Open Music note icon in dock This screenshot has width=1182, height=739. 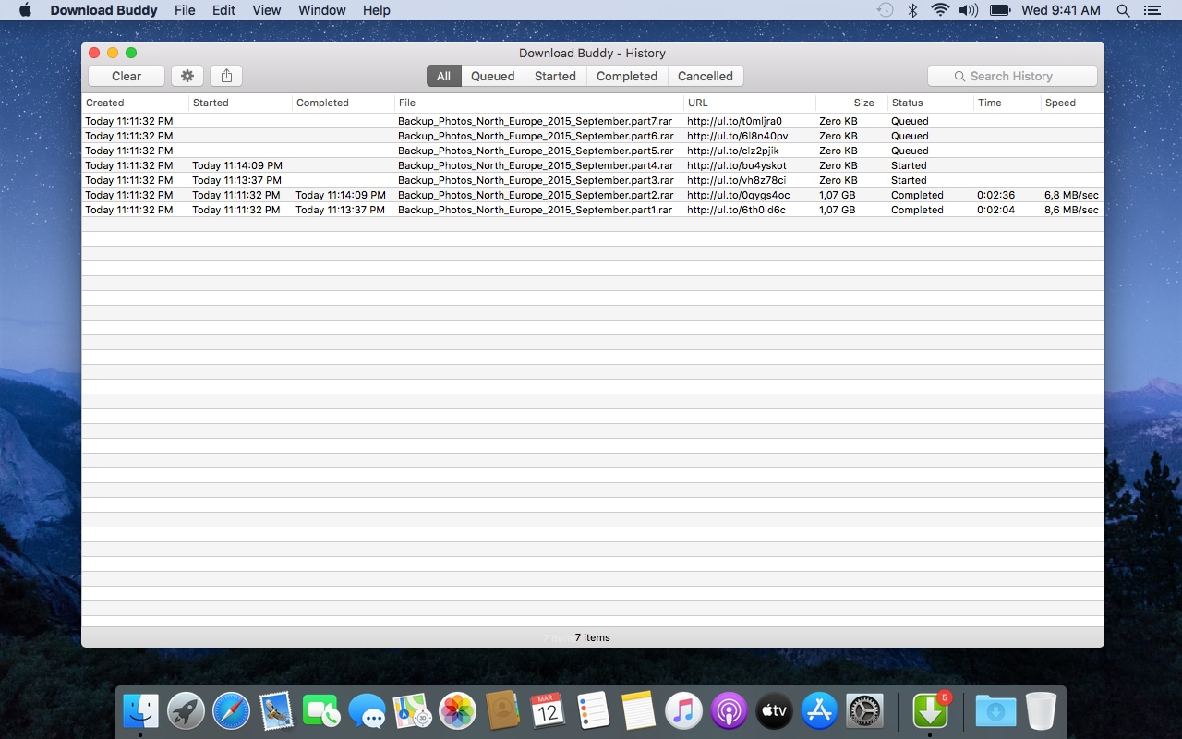point(683,711)
